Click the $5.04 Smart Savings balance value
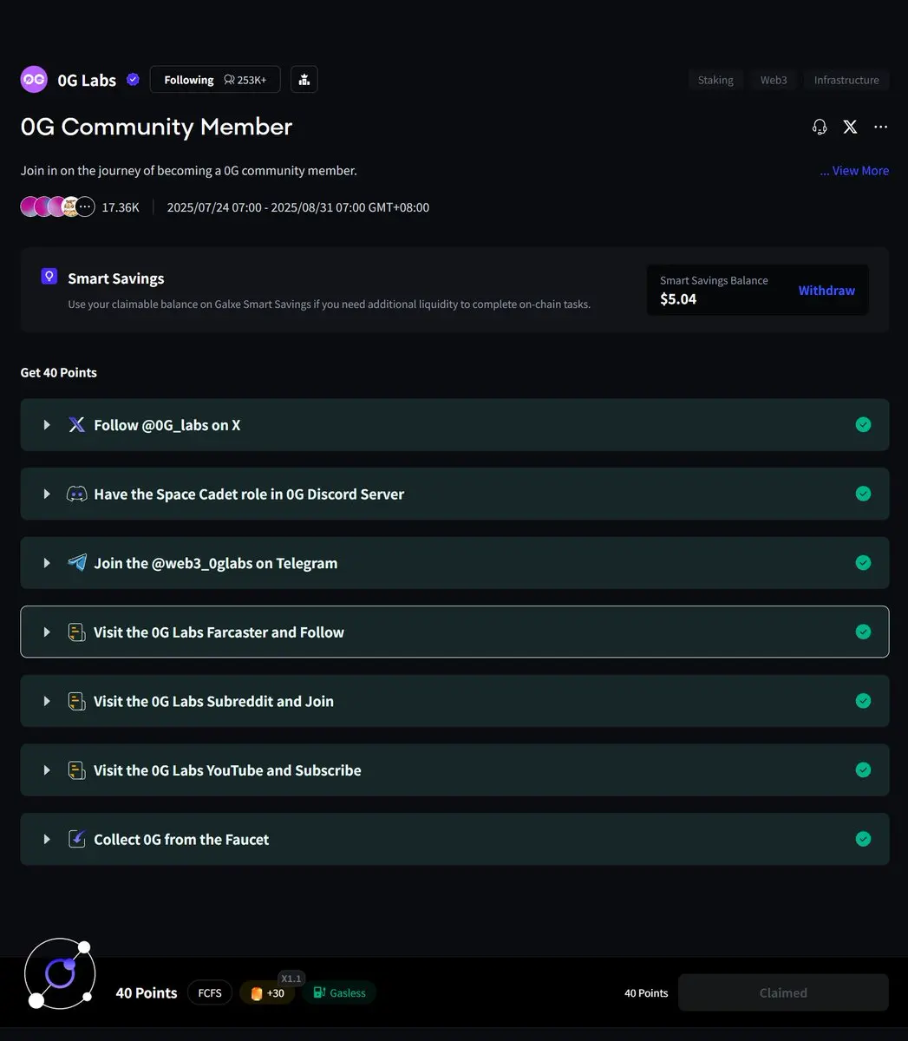 678,299
